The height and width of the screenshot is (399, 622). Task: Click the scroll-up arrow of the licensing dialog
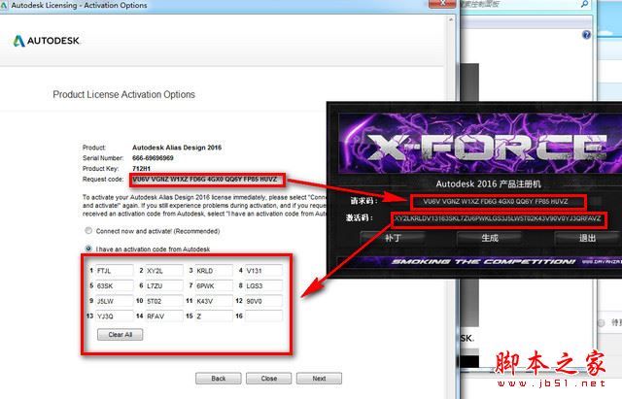451,19
